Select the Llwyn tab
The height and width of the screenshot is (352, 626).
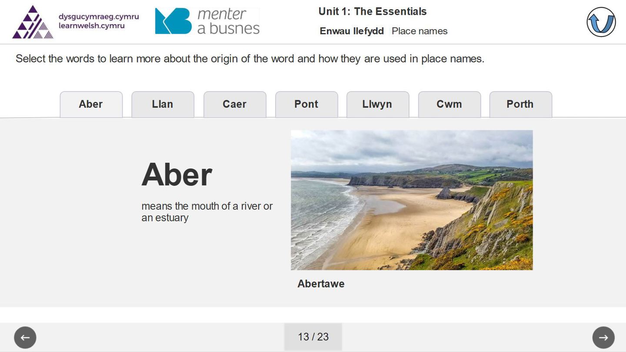point(377,104)
